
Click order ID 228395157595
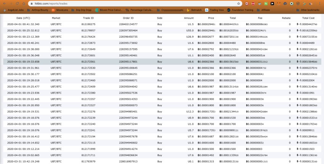[128, 49]
